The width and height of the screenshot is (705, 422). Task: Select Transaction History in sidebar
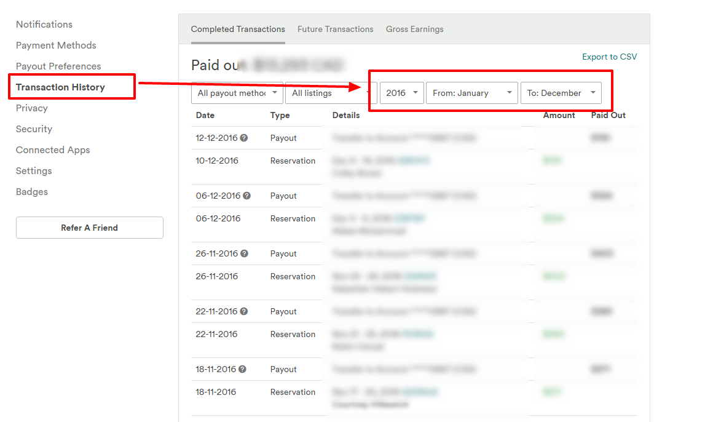60,87
